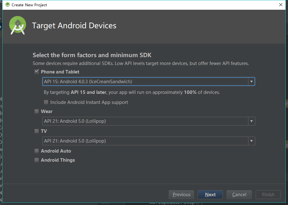The image size is (288, 205).
Task: Cancel the Create New Project wizard
Action: pyautogui.click(x=239, y=195)
